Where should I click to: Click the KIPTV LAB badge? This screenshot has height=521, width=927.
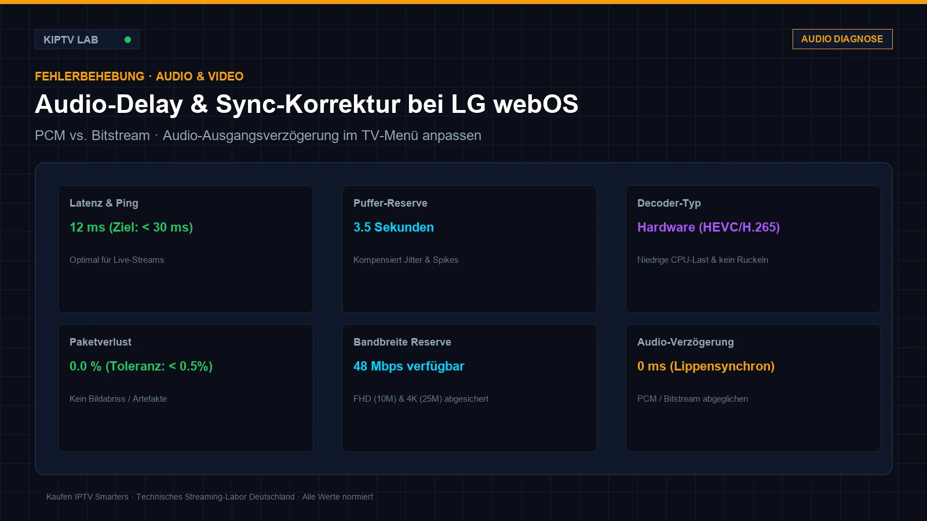click(x=87, y=39)
